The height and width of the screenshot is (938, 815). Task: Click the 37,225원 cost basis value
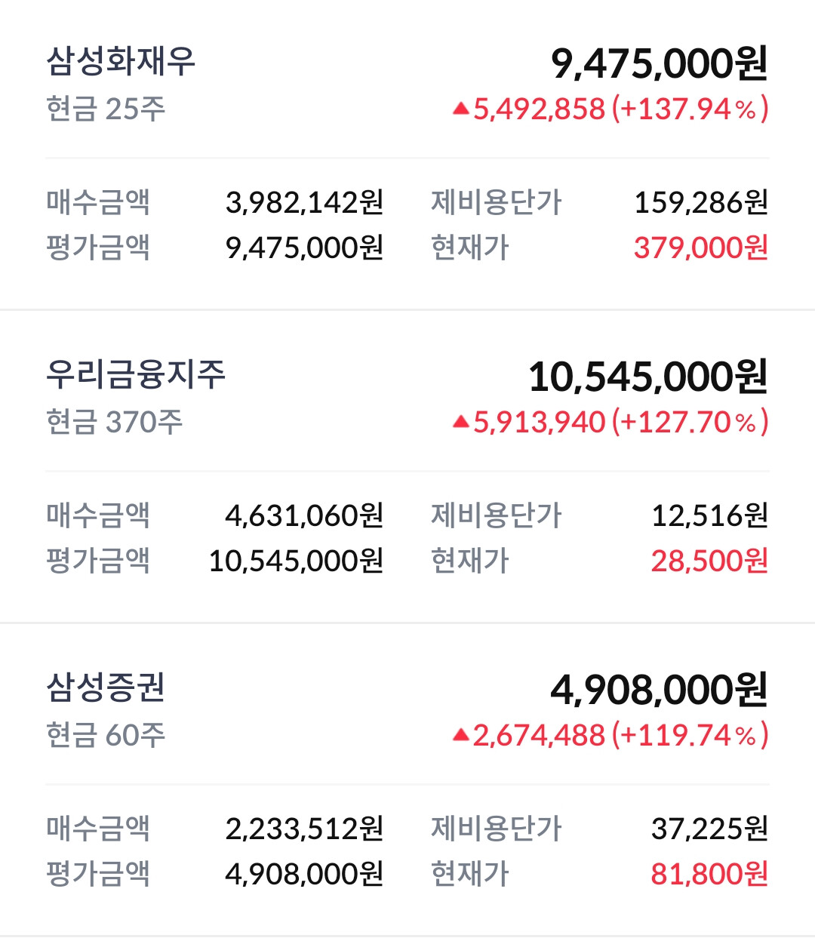[x=709, y=829]
